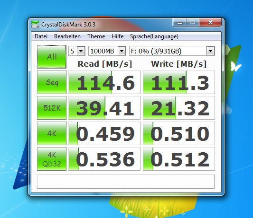This screenshot has width=253, height=218.
Task: Open the Bearbeiten menu
Action: tap(67, 36)
